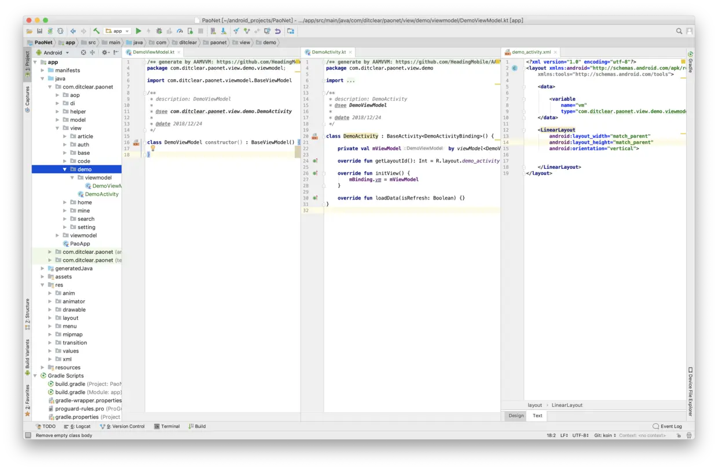
Task: Select the PaoApp file in the project tree
Action: (x=80, y=244)
